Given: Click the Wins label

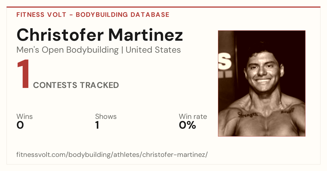Looking at the screenshot, I should pos(25,117).
